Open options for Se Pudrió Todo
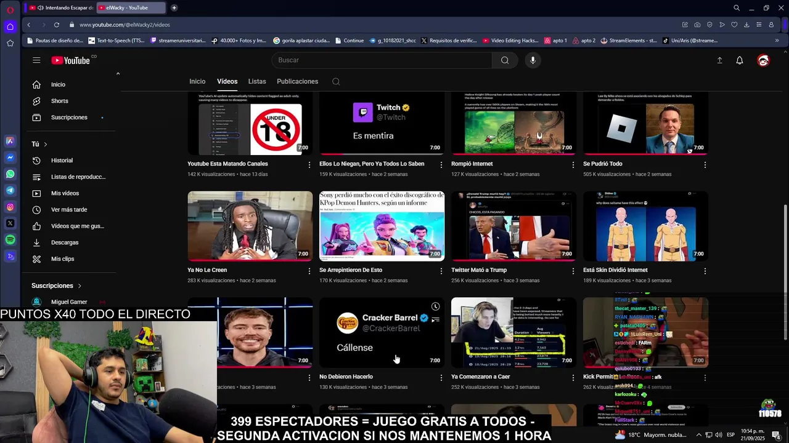This screenshot has width=789, height=443. pyautogui.click(x=705, y=165)
